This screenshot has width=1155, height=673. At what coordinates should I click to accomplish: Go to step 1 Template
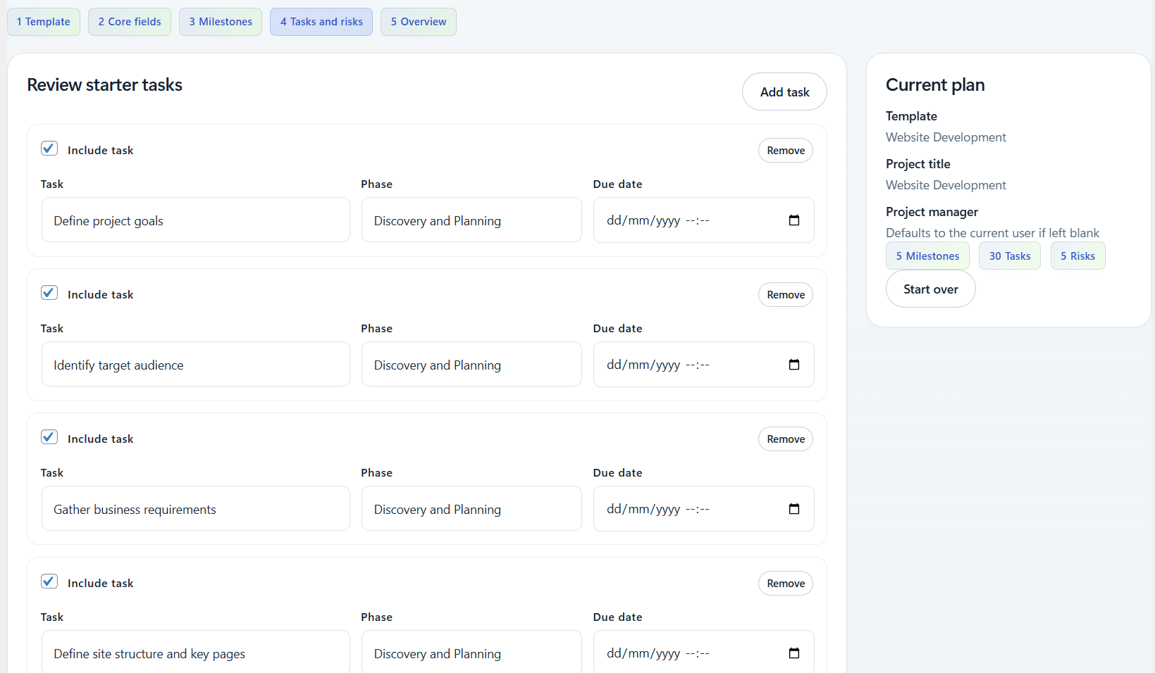pos(44,22)
